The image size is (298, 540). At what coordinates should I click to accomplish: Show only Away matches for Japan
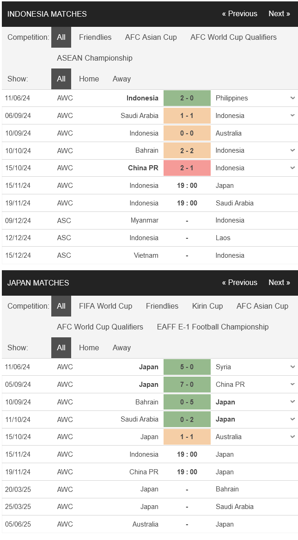tap(122, 348)
